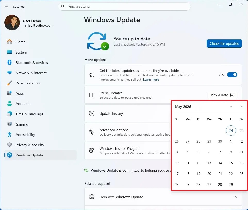The height and width of the screenshot is (210, 248).
Task: Click the Gaming controller icon
Action: (10, 124)
